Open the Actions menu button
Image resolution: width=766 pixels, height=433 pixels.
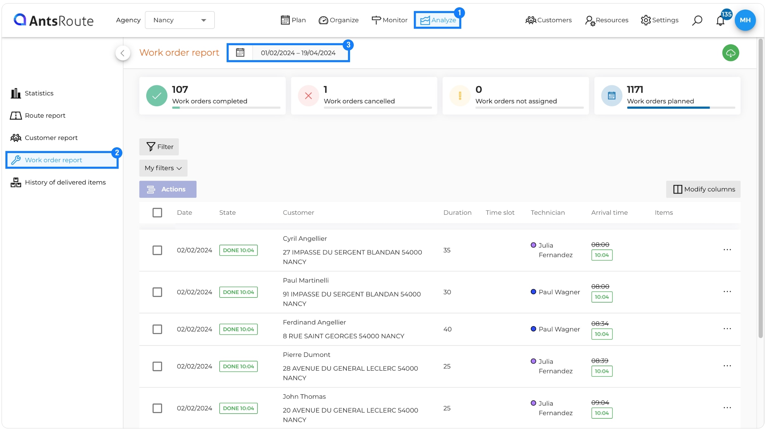click(x=168, y=189)
